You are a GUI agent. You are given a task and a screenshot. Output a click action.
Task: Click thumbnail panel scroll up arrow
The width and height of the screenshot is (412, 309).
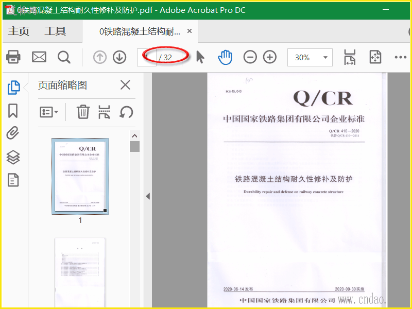pos(135,136)
